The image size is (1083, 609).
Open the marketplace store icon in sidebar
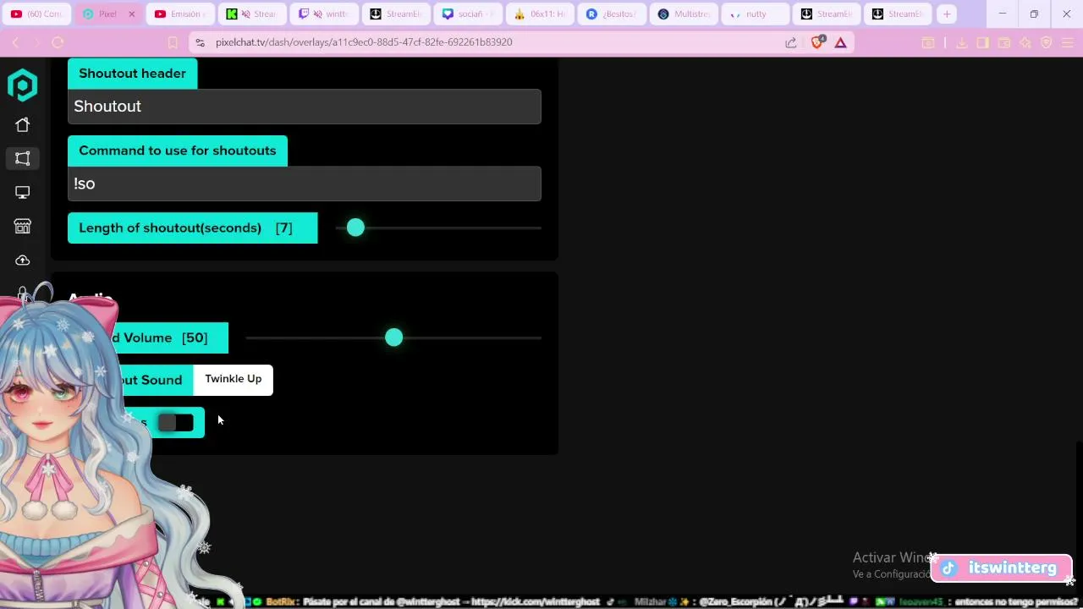click(23, 227)
